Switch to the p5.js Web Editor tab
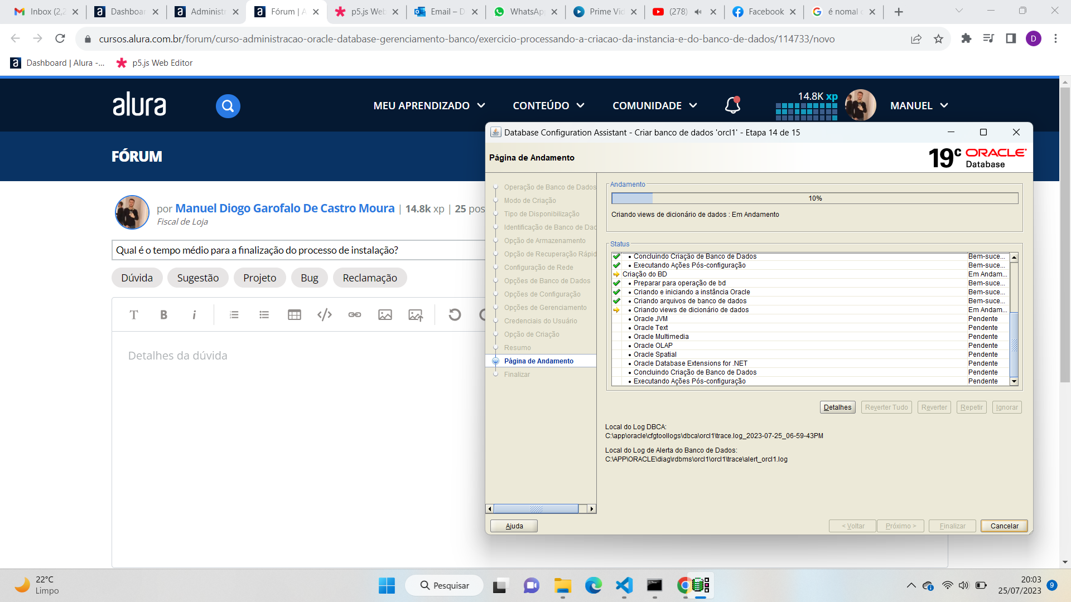The width and height of the screenshot is (1071, 602). click(367, 11)
